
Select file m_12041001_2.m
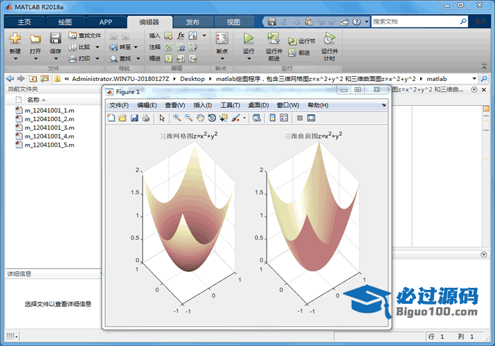pyautogui.click(x=45, y=119)
